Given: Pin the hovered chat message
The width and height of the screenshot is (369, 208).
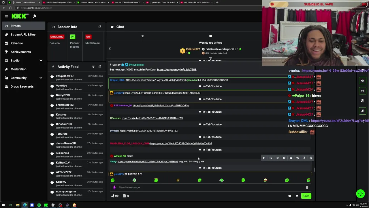Looking at the screenshot, I should [304, 158].
